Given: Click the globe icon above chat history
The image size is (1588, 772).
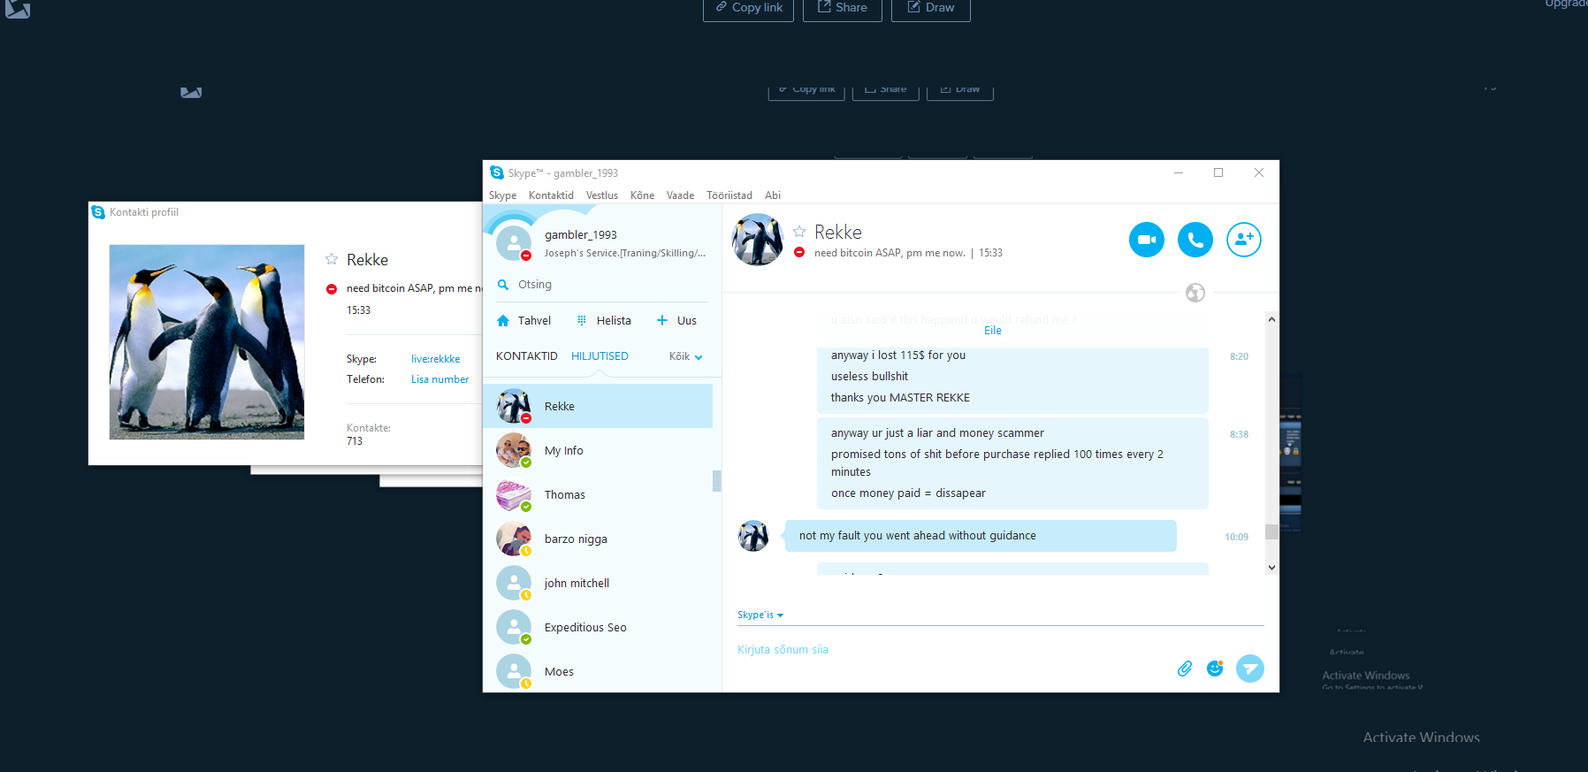Looking at the screenshot, I should tap(1195, 293).
